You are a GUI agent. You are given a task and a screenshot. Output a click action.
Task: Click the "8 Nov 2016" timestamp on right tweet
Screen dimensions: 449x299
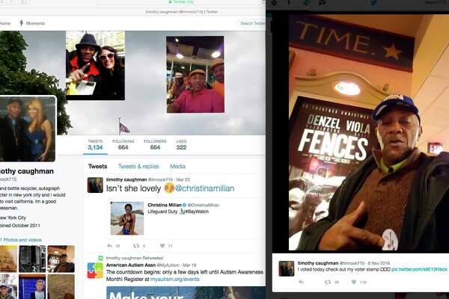pos(379,262)
